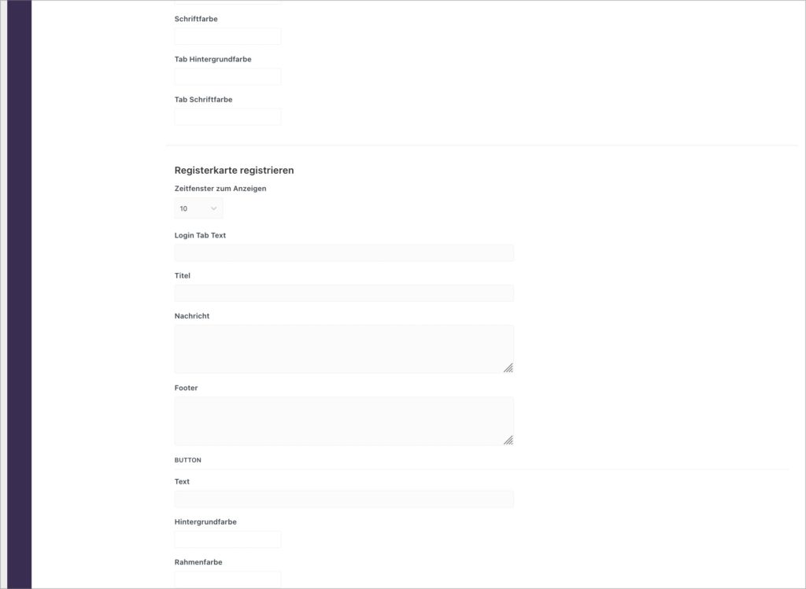Focus the Titel input field
This screenshot has width=806, height=589.
click(x=344, y=293)
